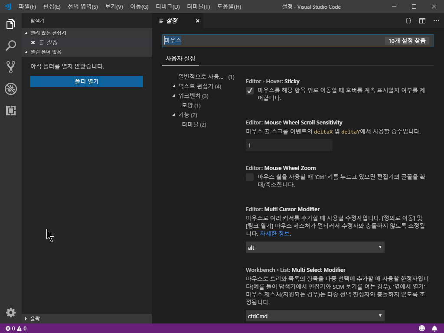Click the 탐색기 panel title
444x333 pixels.
point(37,21)
